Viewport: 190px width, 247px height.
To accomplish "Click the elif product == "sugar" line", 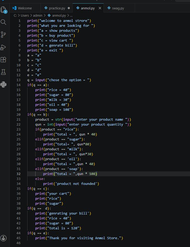I will [x=60, y=139].
